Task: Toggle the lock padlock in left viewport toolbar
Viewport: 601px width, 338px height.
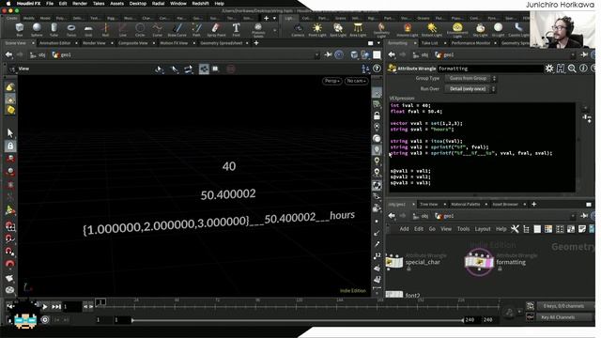Action: (10, 146)
